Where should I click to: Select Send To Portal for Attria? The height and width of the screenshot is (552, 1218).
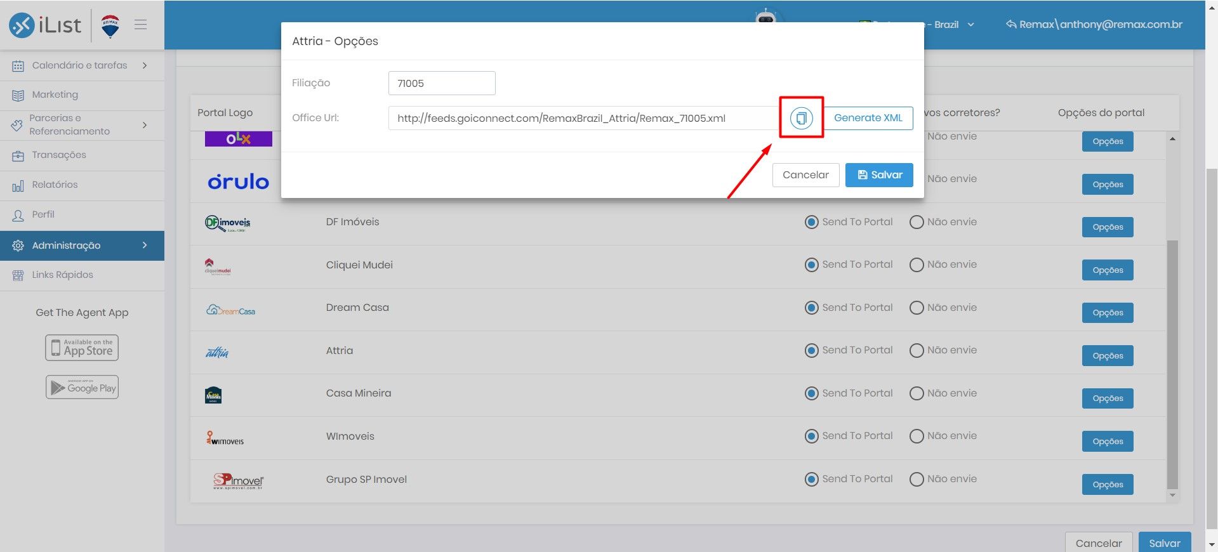coord(811,350)
